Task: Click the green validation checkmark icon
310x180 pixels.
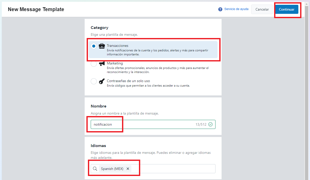Action: pyautogui.click(x=210, y=124)
